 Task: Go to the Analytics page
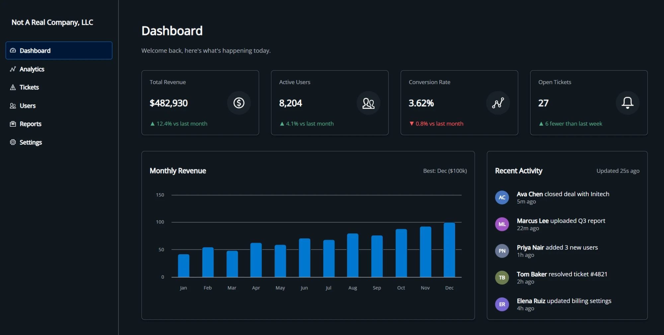[59, 69]
